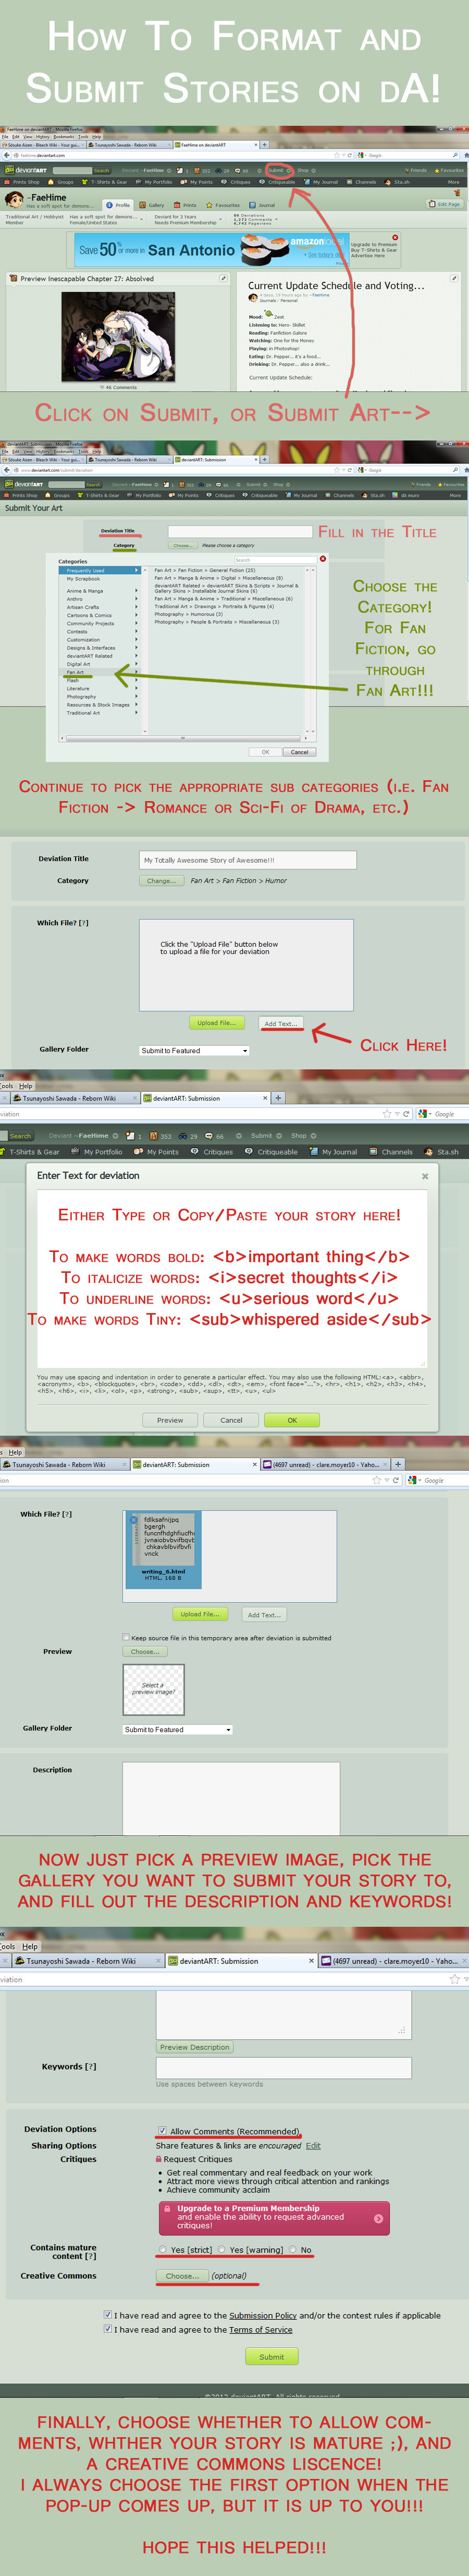Screen dimensions: 469x2576
Task: Click title field containing My Totally Awesome Story
Action: (x=248, y=860)
